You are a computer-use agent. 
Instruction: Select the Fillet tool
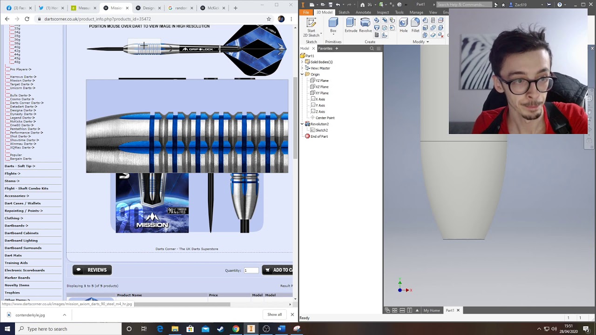(x=415, y=25)
